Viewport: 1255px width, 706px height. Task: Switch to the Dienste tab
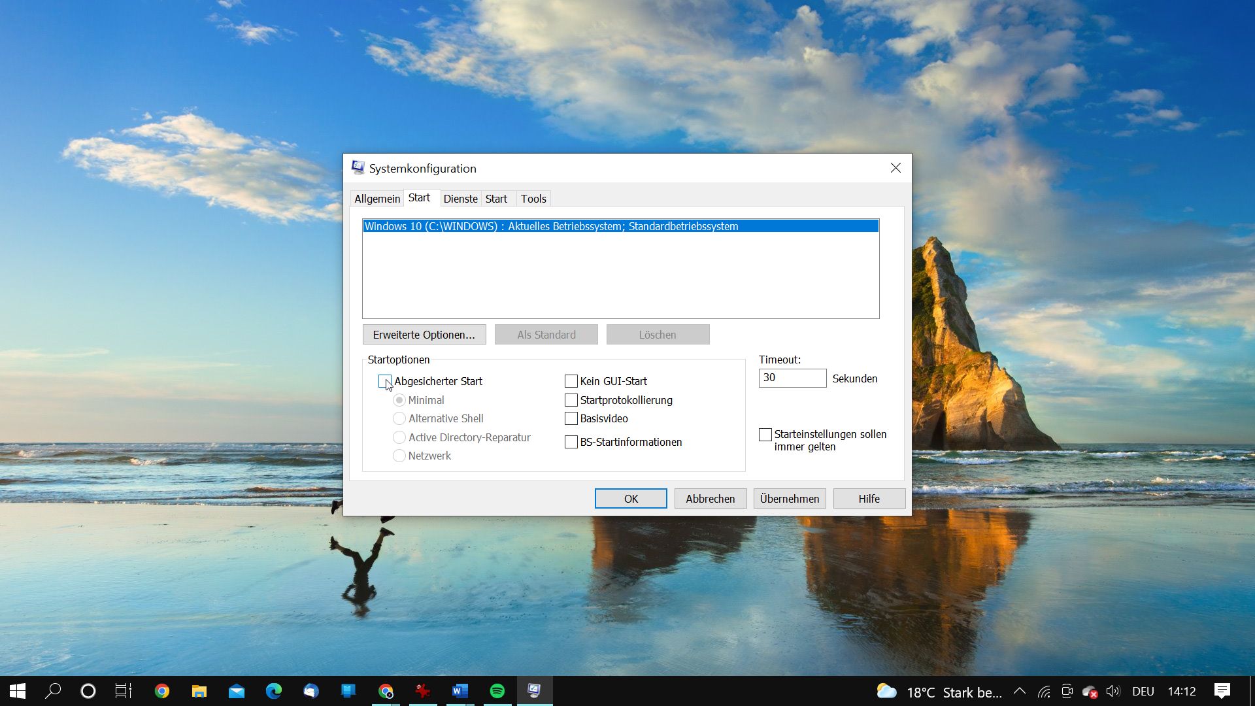[x=460, y=198]
